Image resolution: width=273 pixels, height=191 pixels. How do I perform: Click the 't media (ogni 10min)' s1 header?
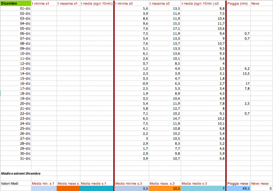[x=97, y=3]
